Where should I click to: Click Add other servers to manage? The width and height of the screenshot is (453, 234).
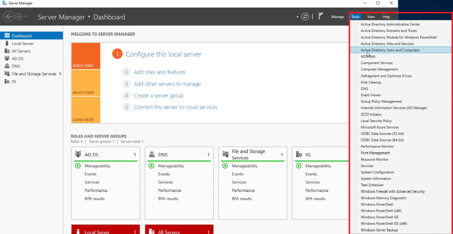pyautogui.click(x=167, y=84)
